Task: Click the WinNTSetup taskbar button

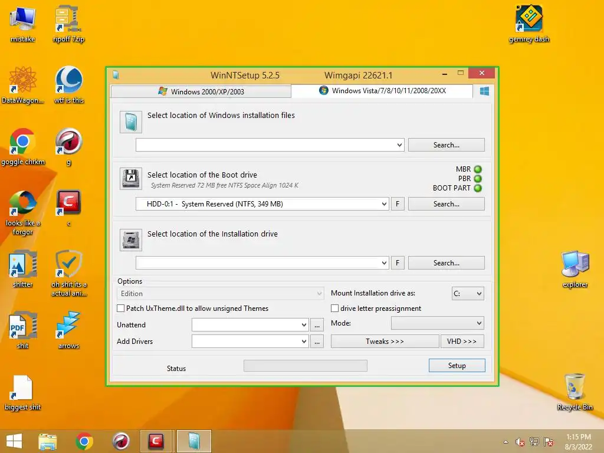Action: [x=194, y=441]
